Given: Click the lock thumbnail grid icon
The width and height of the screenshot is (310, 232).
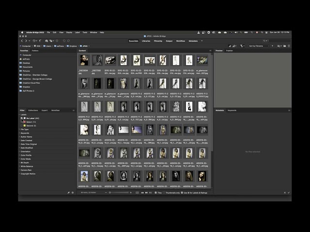Looking at the screenshot, I should [137, 192].
